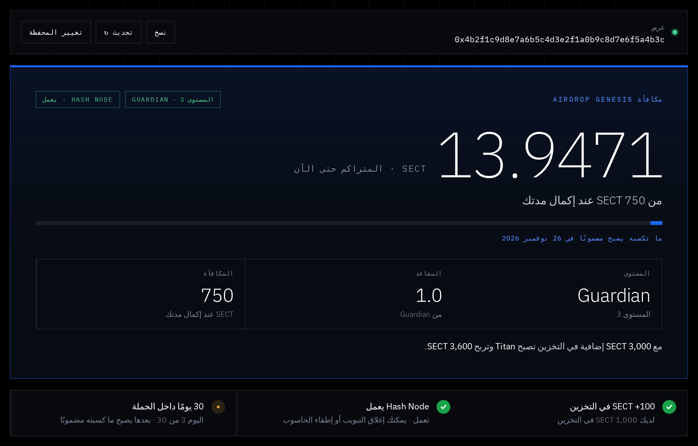This screenshot has height=446, width=698.
Task: Click the Guardian tier value in المستوى card
Action: [614, 295]
